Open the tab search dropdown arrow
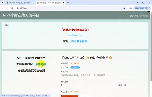The image size is (152, 97). [3, 3]
